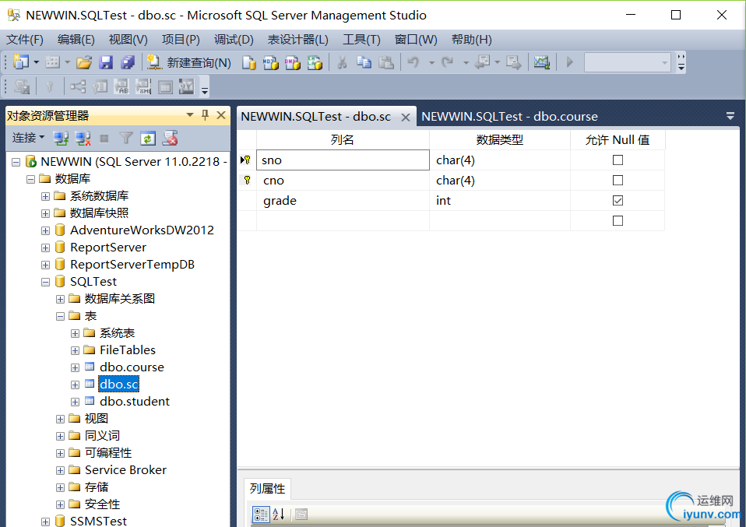Expand the ReportServer database node

45,248
